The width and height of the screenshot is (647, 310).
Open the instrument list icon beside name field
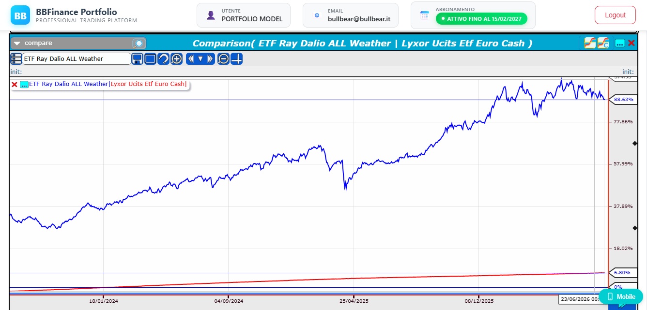tap(16, 59)
